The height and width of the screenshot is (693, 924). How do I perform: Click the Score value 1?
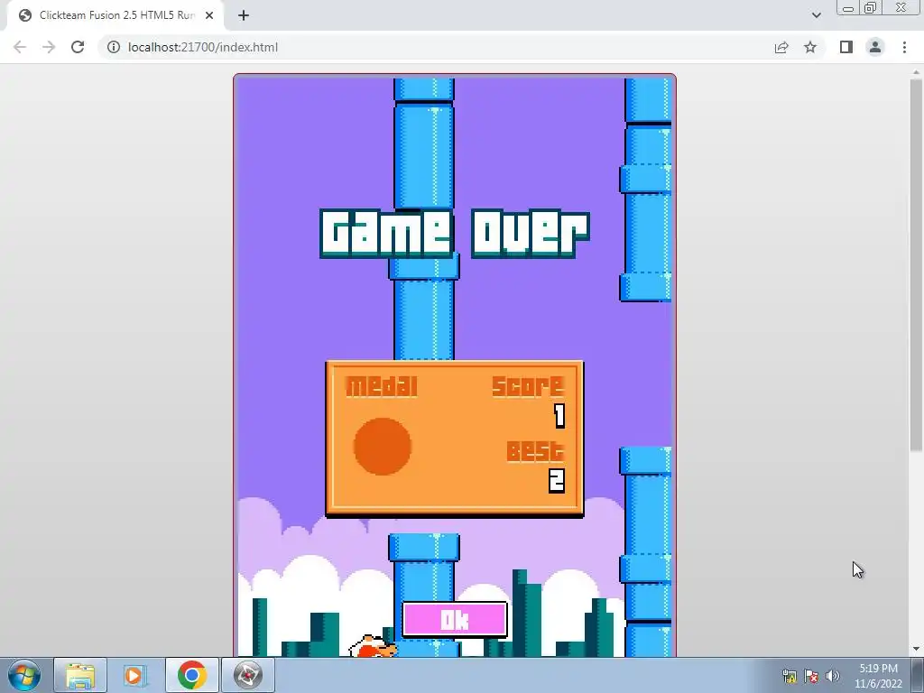[x=559, y=415]
